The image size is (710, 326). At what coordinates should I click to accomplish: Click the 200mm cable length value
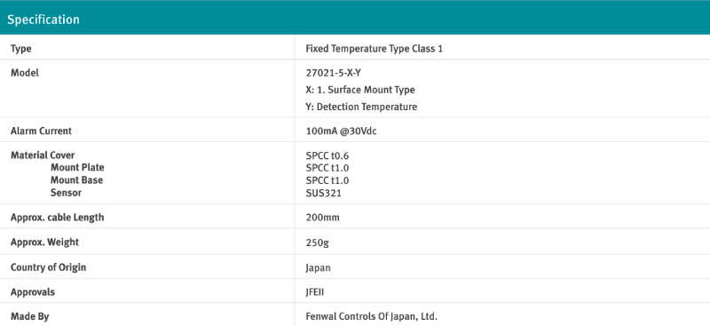click(322, 218)
